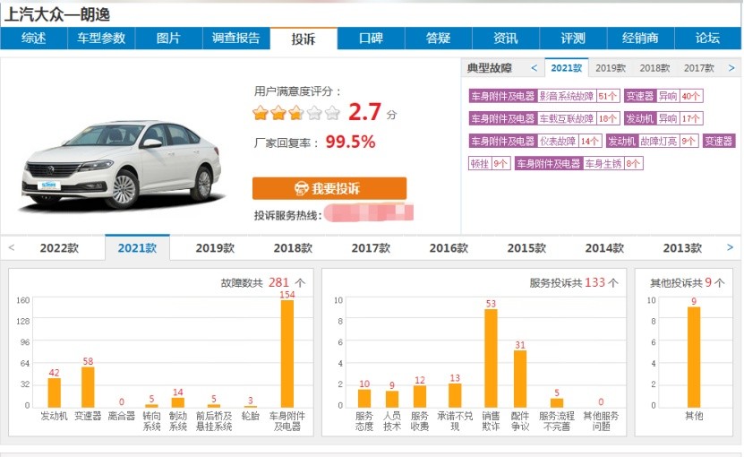Viewport: 744px width, 457px height.
Task: Click the 其他投诉共 9 个 total label
Action: point(687,282)
